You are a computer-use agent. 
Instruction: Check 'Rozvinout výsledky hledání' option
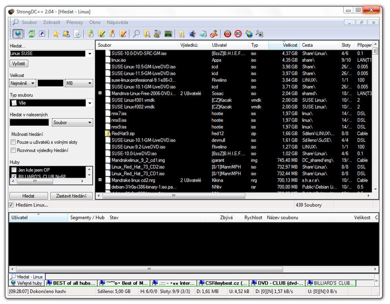(13, 151)
